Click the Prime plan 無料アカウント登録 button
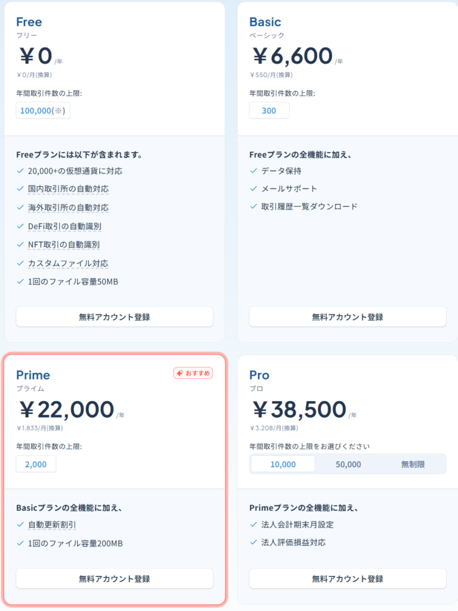The height and width of the screenshot is (611, 458). point(114,579)
